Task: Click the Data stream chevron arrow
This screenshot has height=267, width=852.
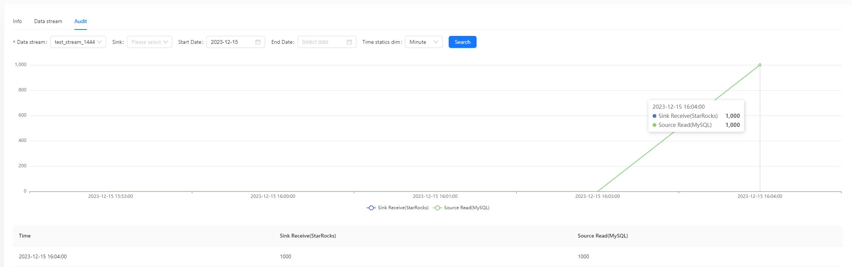Action: click(99, 42)
